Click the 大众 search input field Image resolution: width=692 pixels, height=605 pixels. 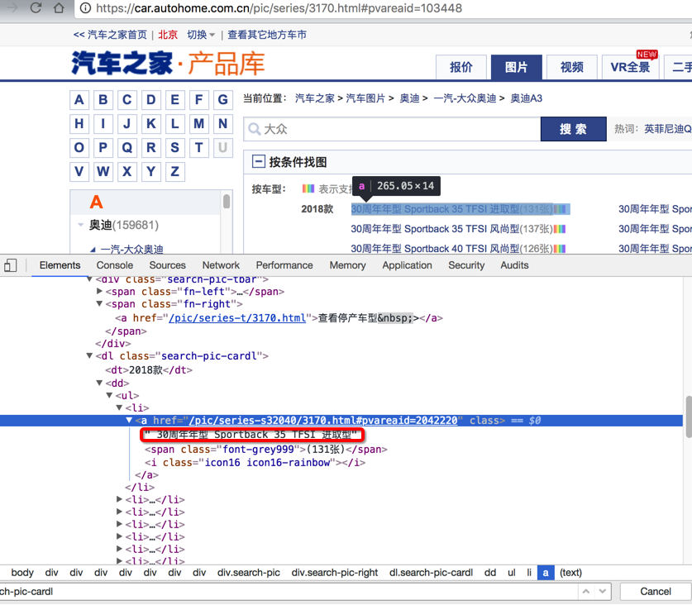click(x=392, y=129)
